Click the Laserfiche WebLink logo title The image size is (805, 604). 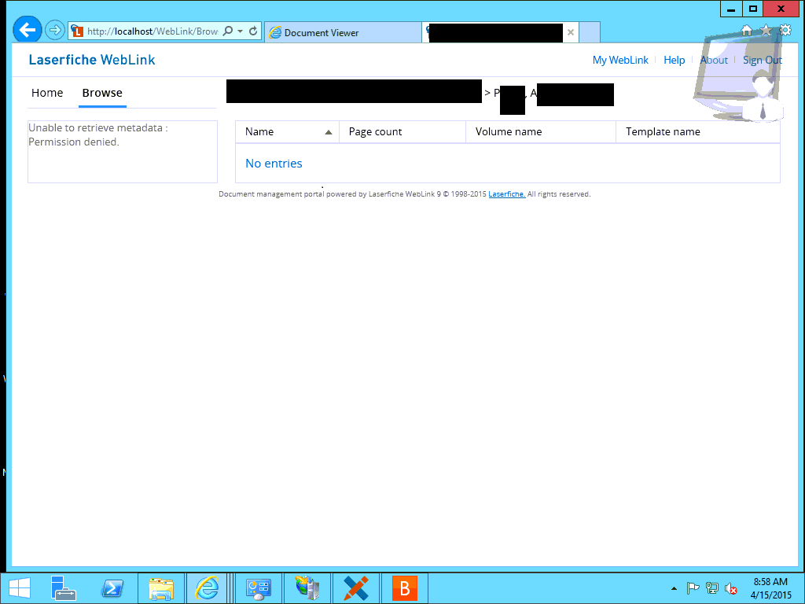(92, 60)
